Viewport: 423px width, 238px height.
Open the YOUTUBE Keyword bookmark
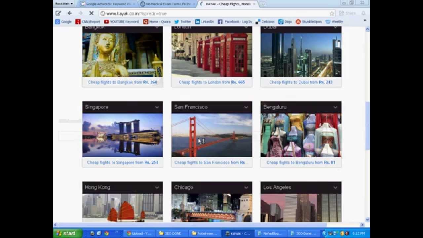[121, 21]
